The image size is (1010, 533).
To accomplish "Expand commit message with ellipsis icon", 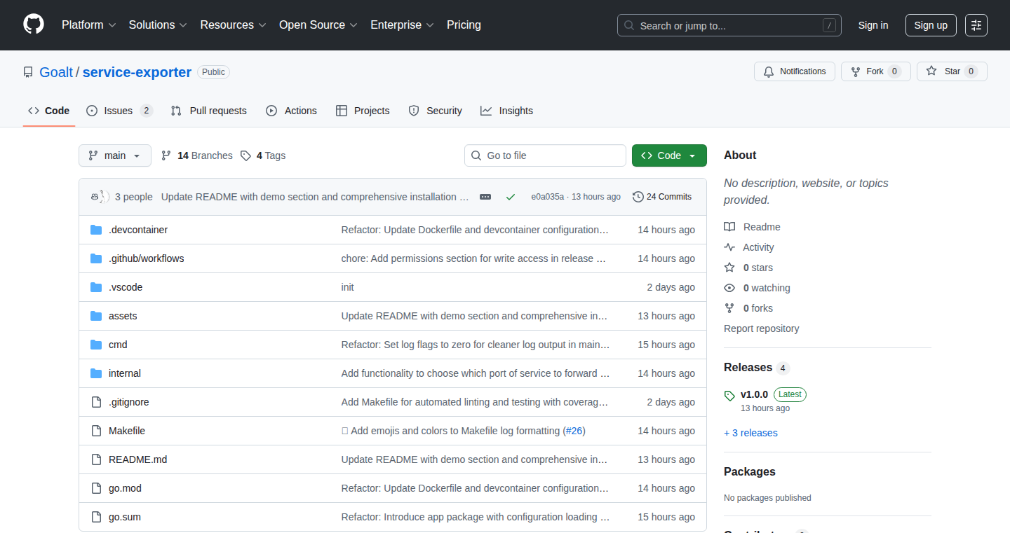I will (x=485, y=197).
